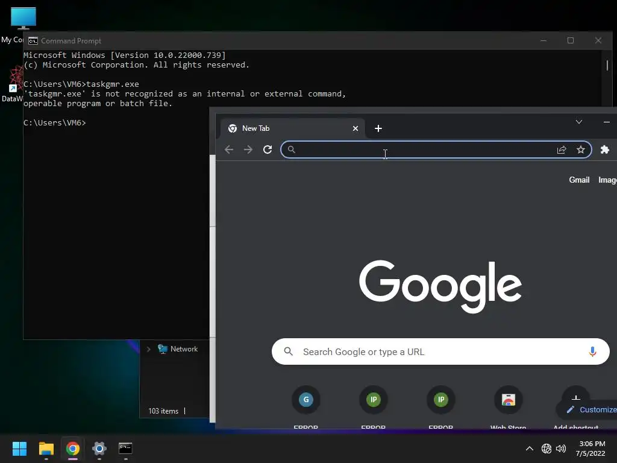This screenshot has height=463, width=617.
Task: Open the DataW desktop shortcut
Action: coord(12,84)
